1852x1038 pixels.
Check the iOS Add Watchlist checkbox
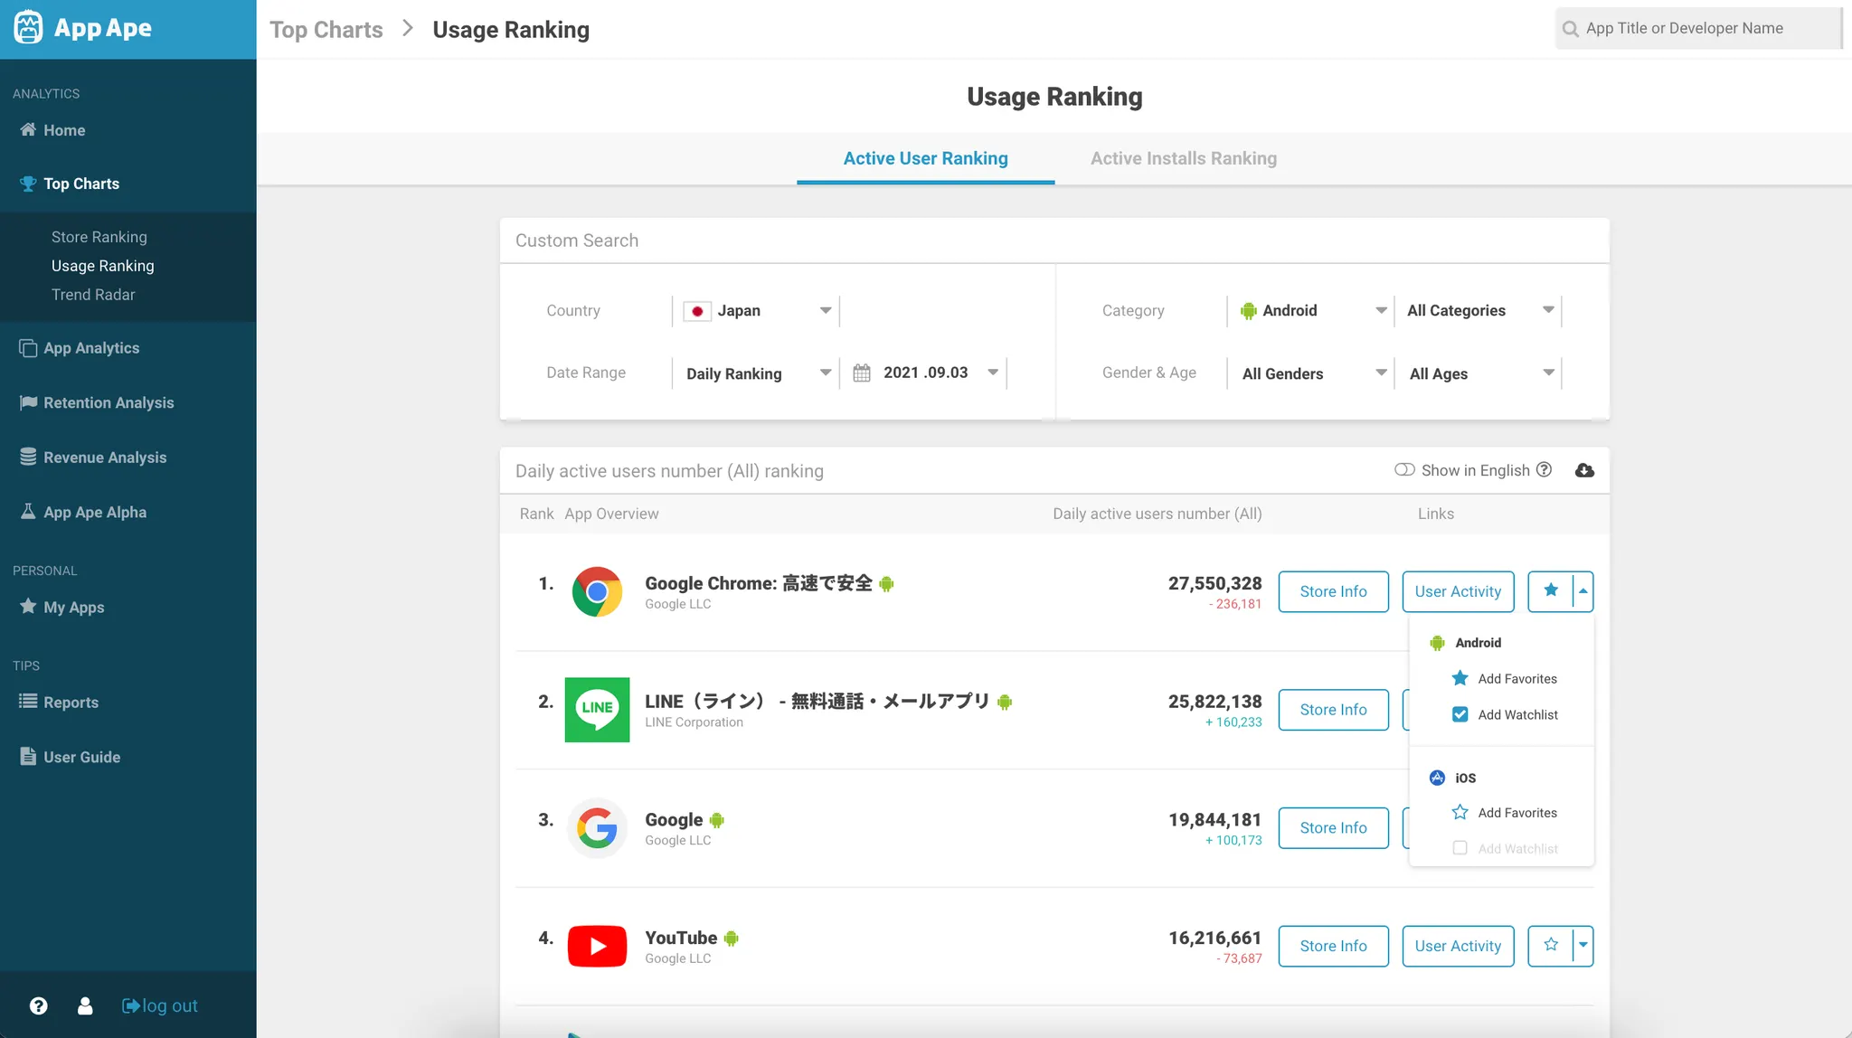(1460, 848)
